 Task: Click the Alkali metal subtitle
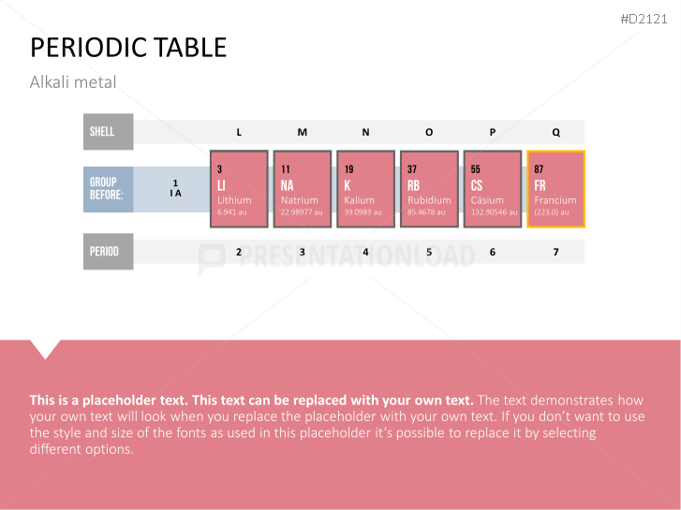74,83
